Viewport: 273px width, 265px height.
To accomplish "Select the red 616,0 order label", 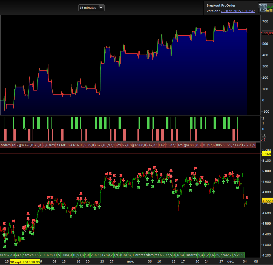I will coord(76,145).
